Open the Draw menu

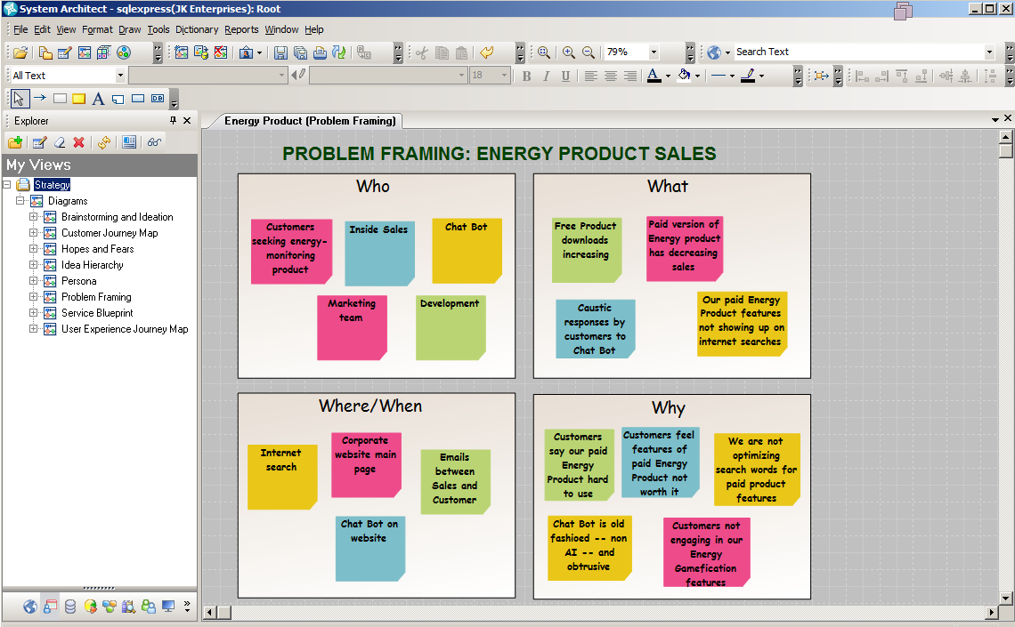pyautogui.click(x=129, y=29)
